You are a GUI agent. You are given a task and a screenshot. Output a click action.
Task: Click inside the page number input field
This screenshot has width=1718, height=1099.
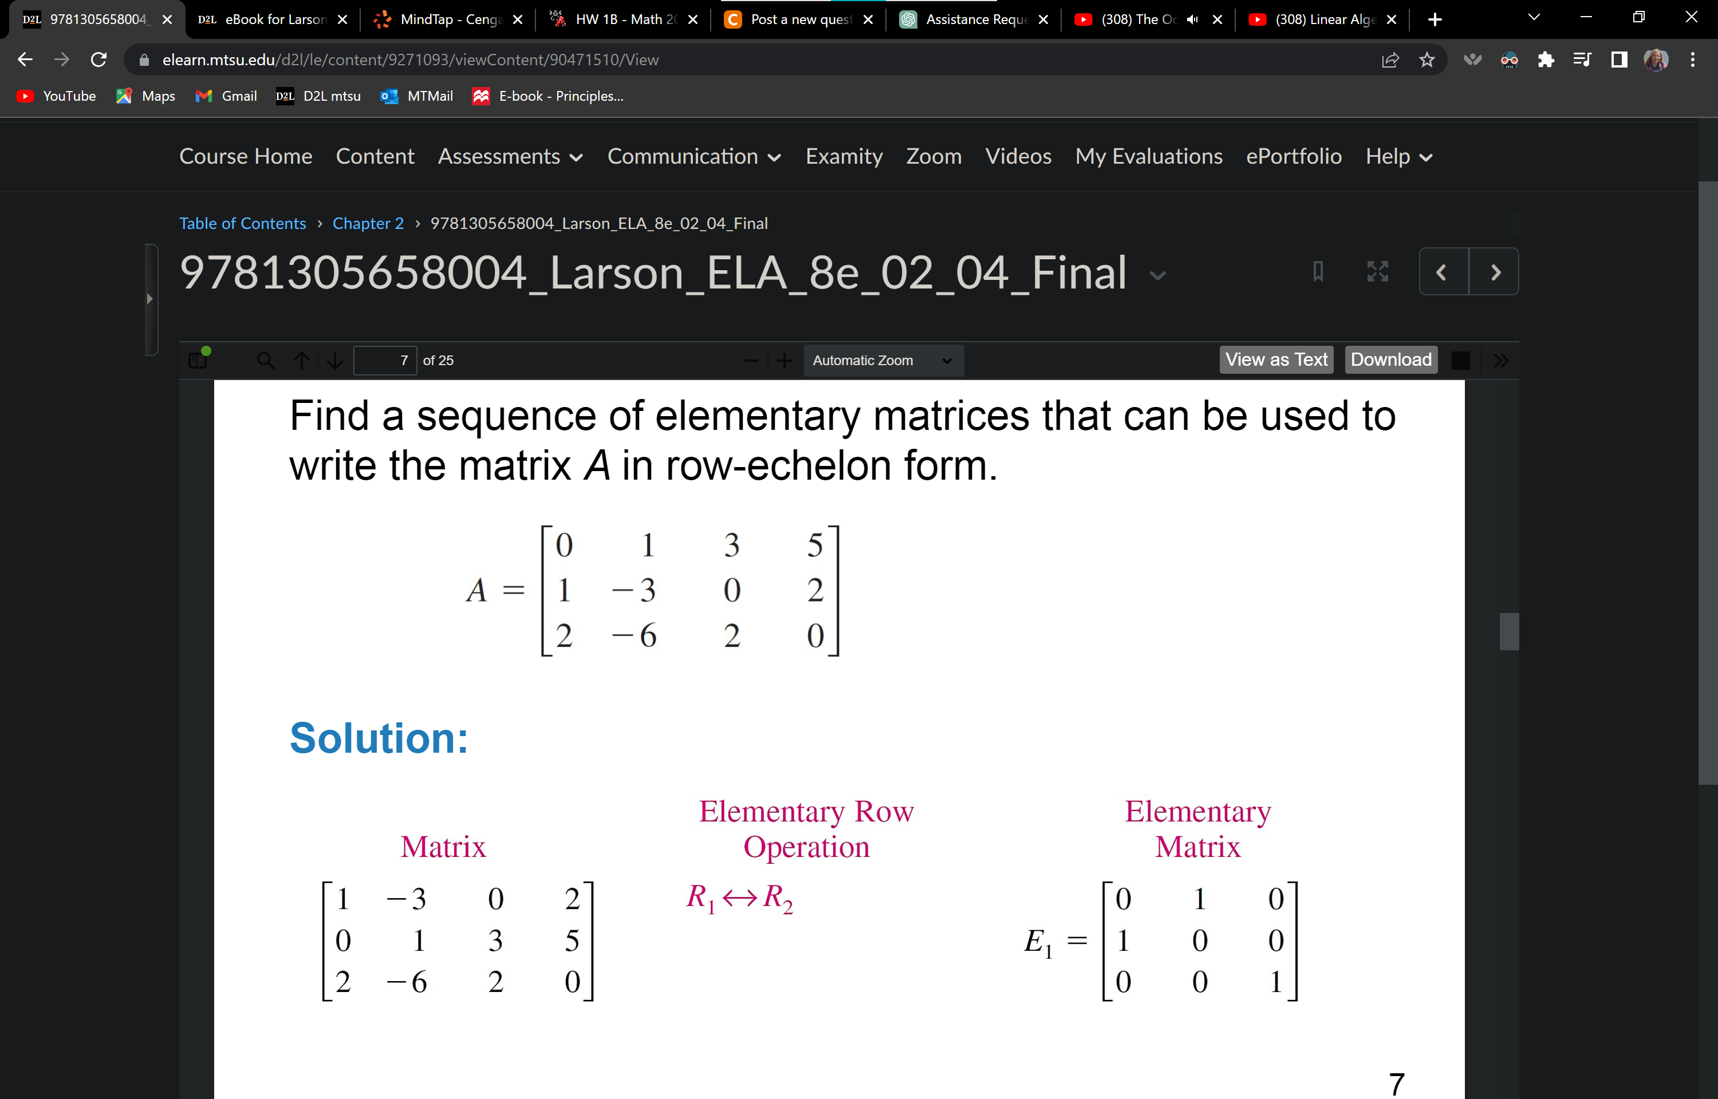[385, 359]
